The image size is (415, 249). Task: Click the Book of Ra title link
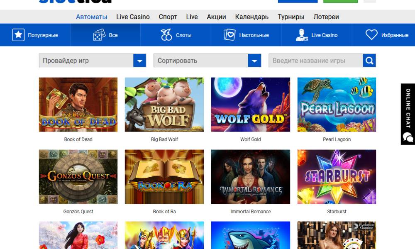[164, 212]
